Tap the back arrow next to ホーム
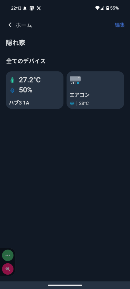Viewport: 130px width, 289px height. (10, 25)
